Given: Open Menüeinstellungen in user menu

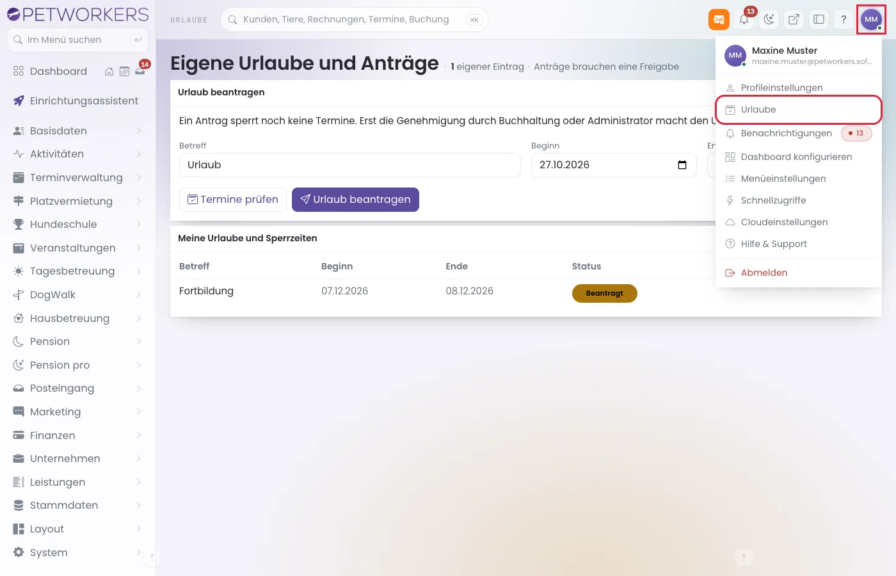Looking at the screenshot, I should 799,179.
